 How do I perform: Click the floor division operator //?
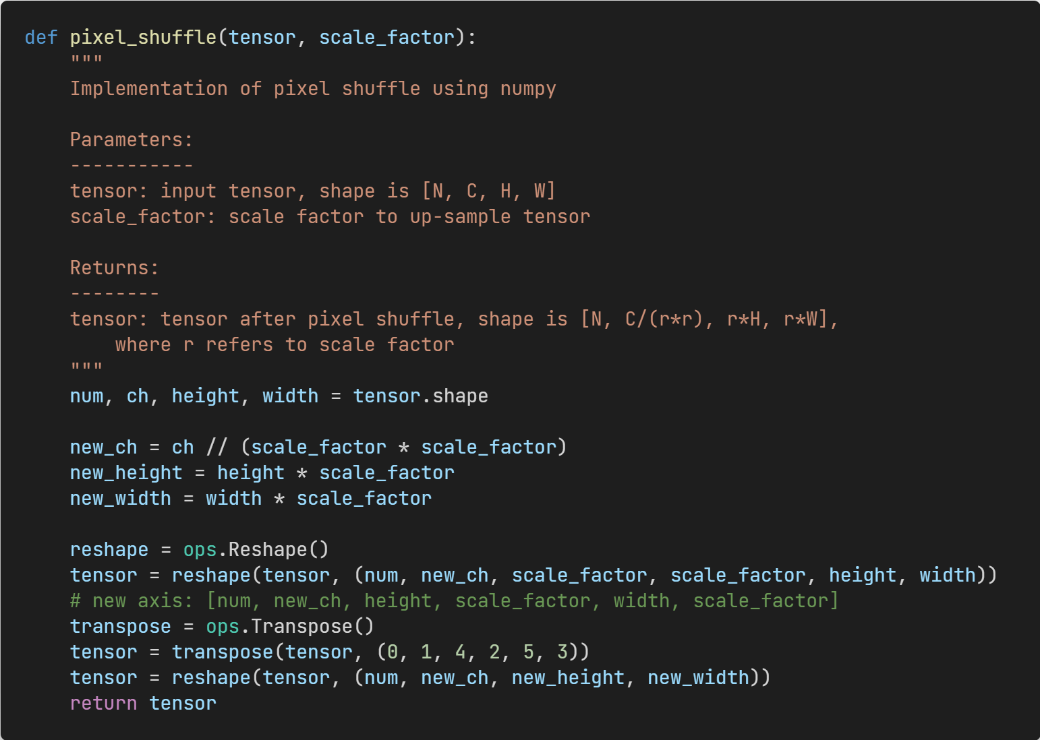[216, 447]
